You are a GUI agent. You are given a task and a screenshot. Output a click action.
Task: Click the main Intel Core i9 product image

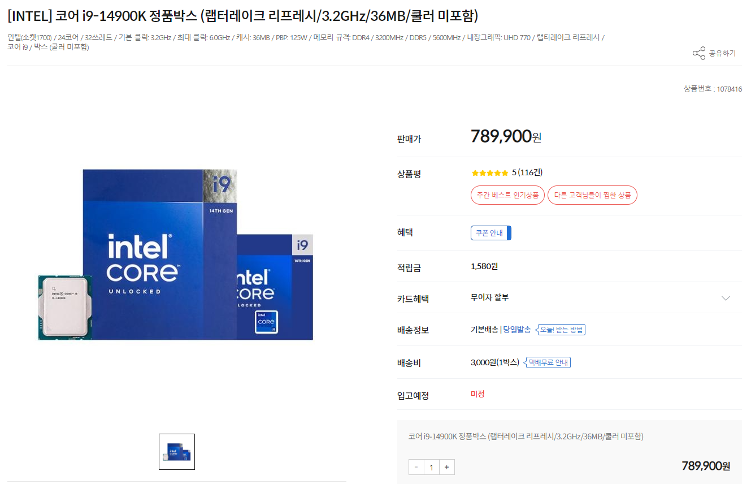coord(176,254)
